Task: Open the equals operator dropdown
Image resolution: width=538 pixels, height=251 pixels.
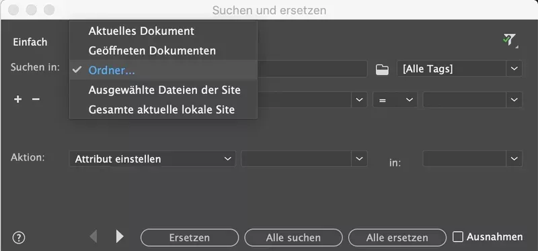Action: click(395, 100)
